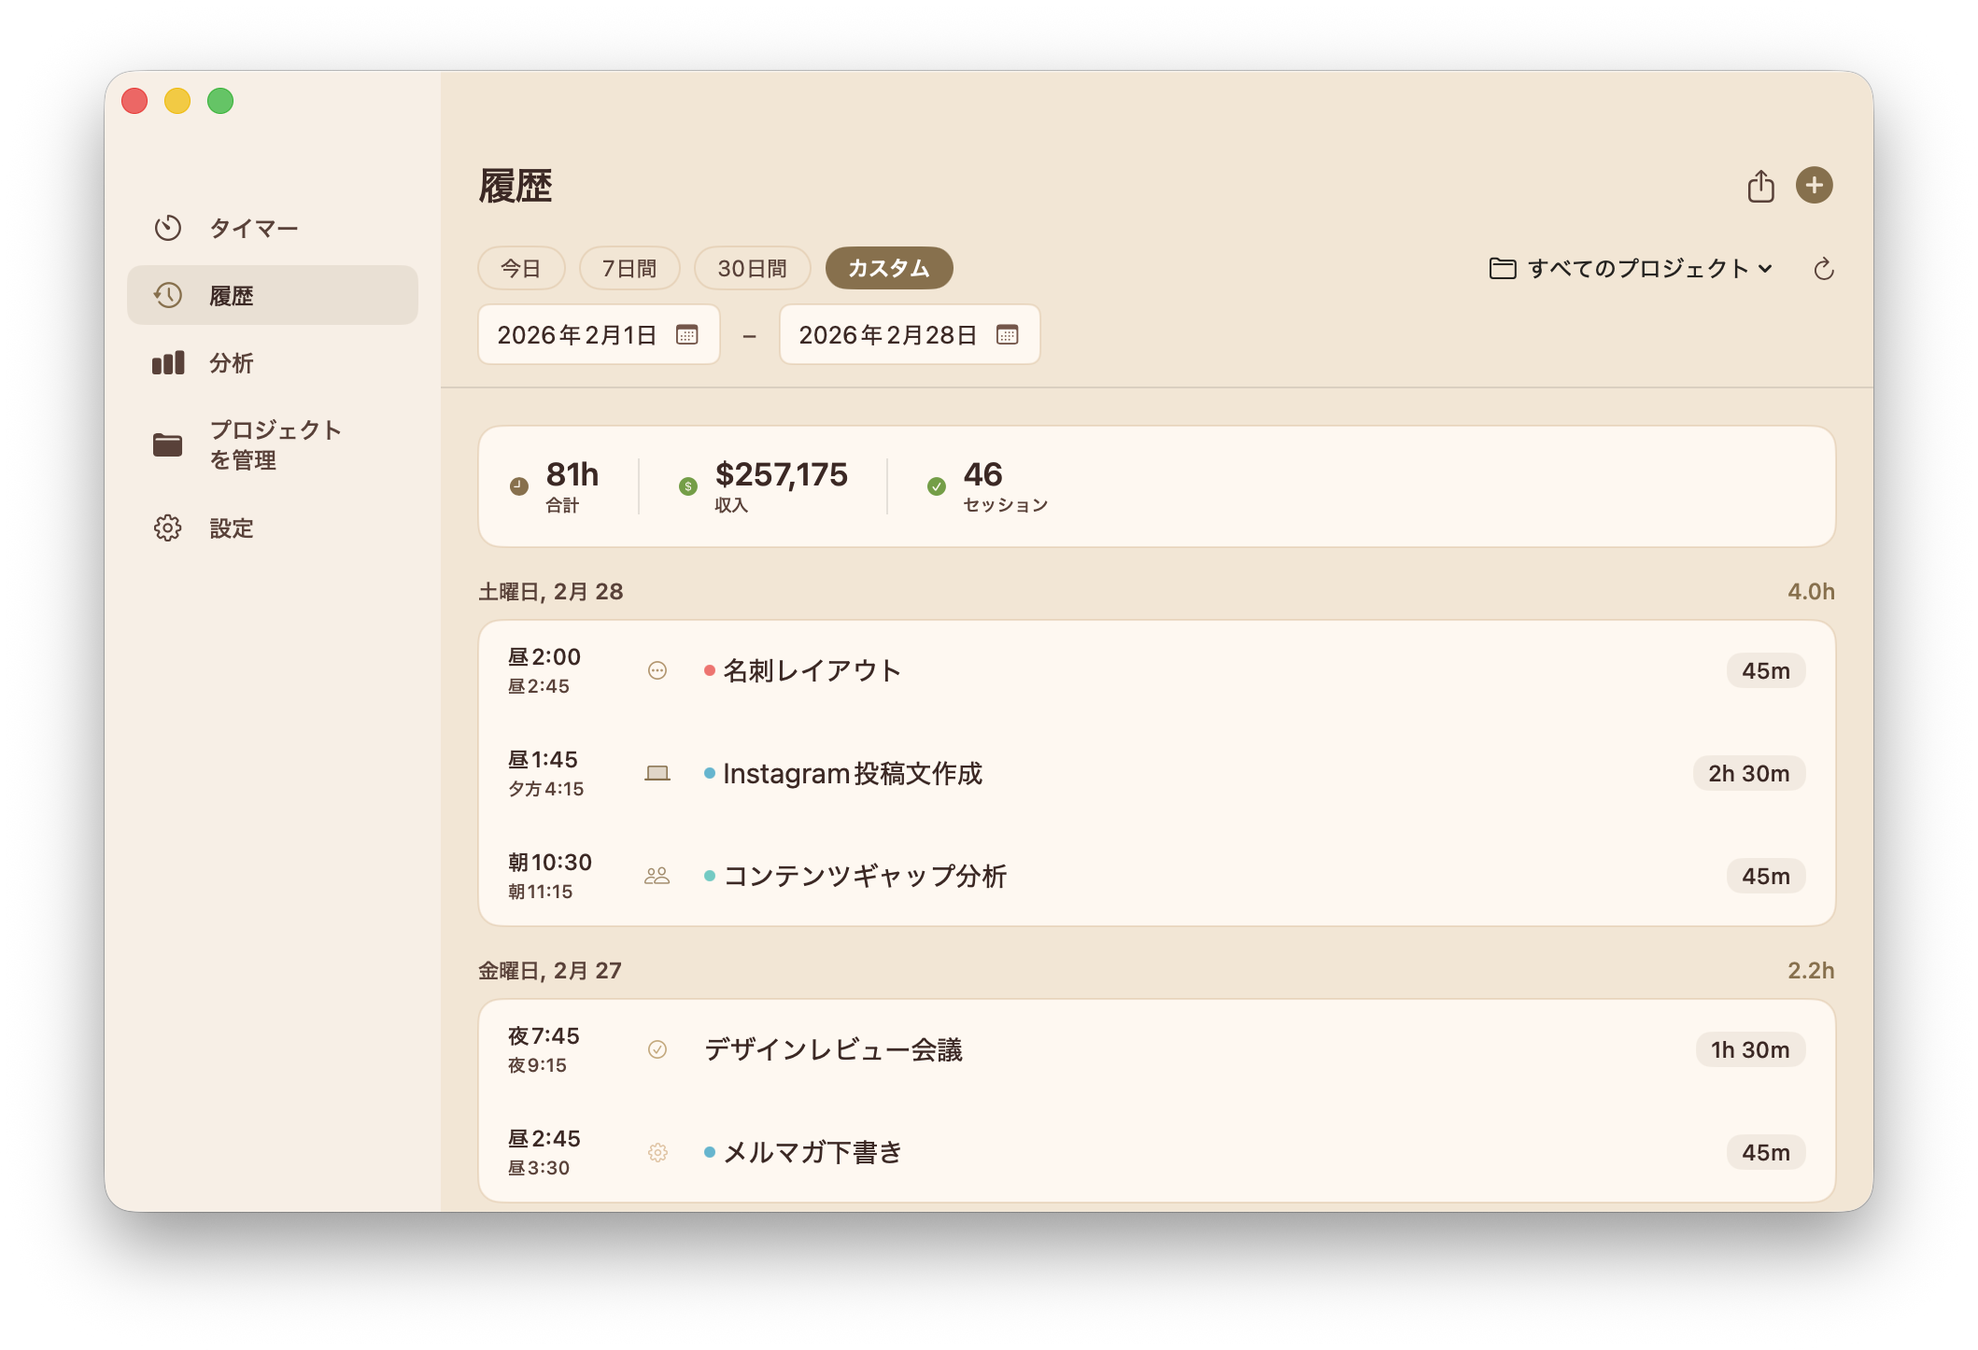Enable the カスタム date range option
Screen dimensions: 1978x1350
tap(888, 268)
